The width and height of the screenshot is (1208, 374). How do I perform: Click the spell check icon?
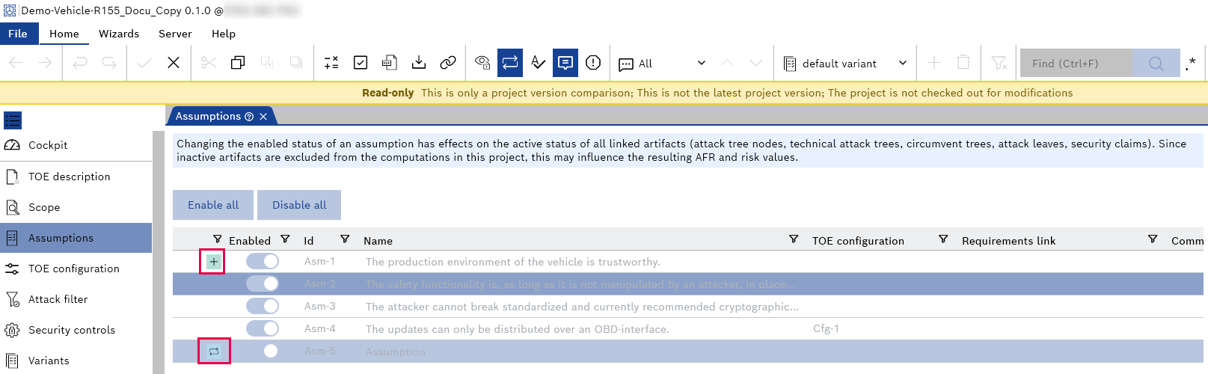[x=538, y=63]
